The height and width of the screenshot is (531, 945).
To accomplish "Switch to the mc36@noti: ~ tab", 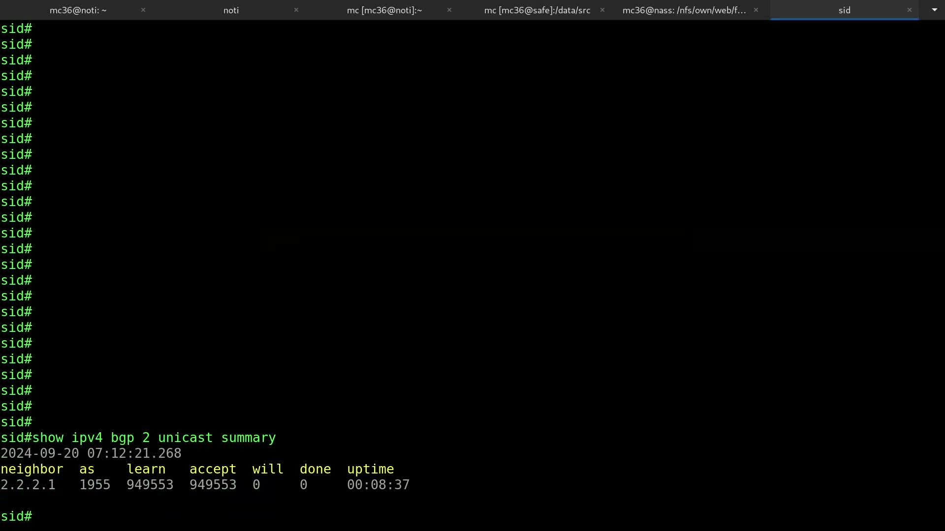I will point(78,10).
